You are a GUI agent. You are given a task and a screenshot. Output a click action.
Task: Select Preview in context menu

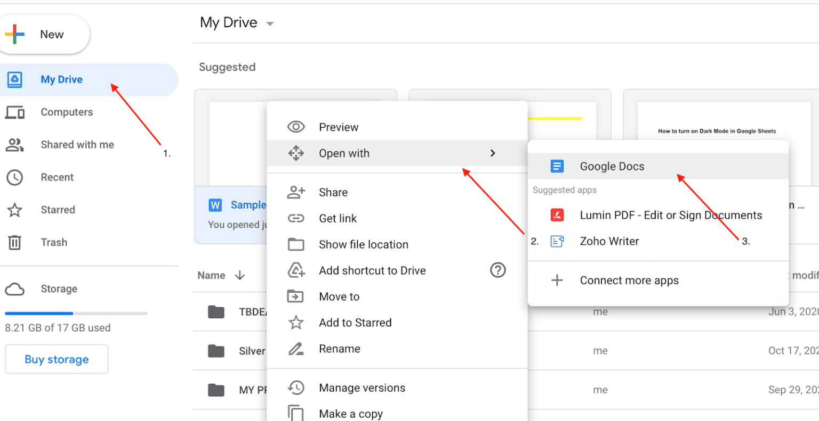coord(397,127)
